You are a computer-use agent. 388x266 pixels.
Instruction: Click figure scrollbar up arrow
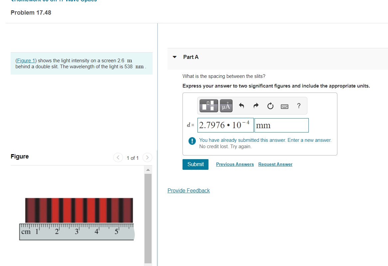tap(148, 170)
